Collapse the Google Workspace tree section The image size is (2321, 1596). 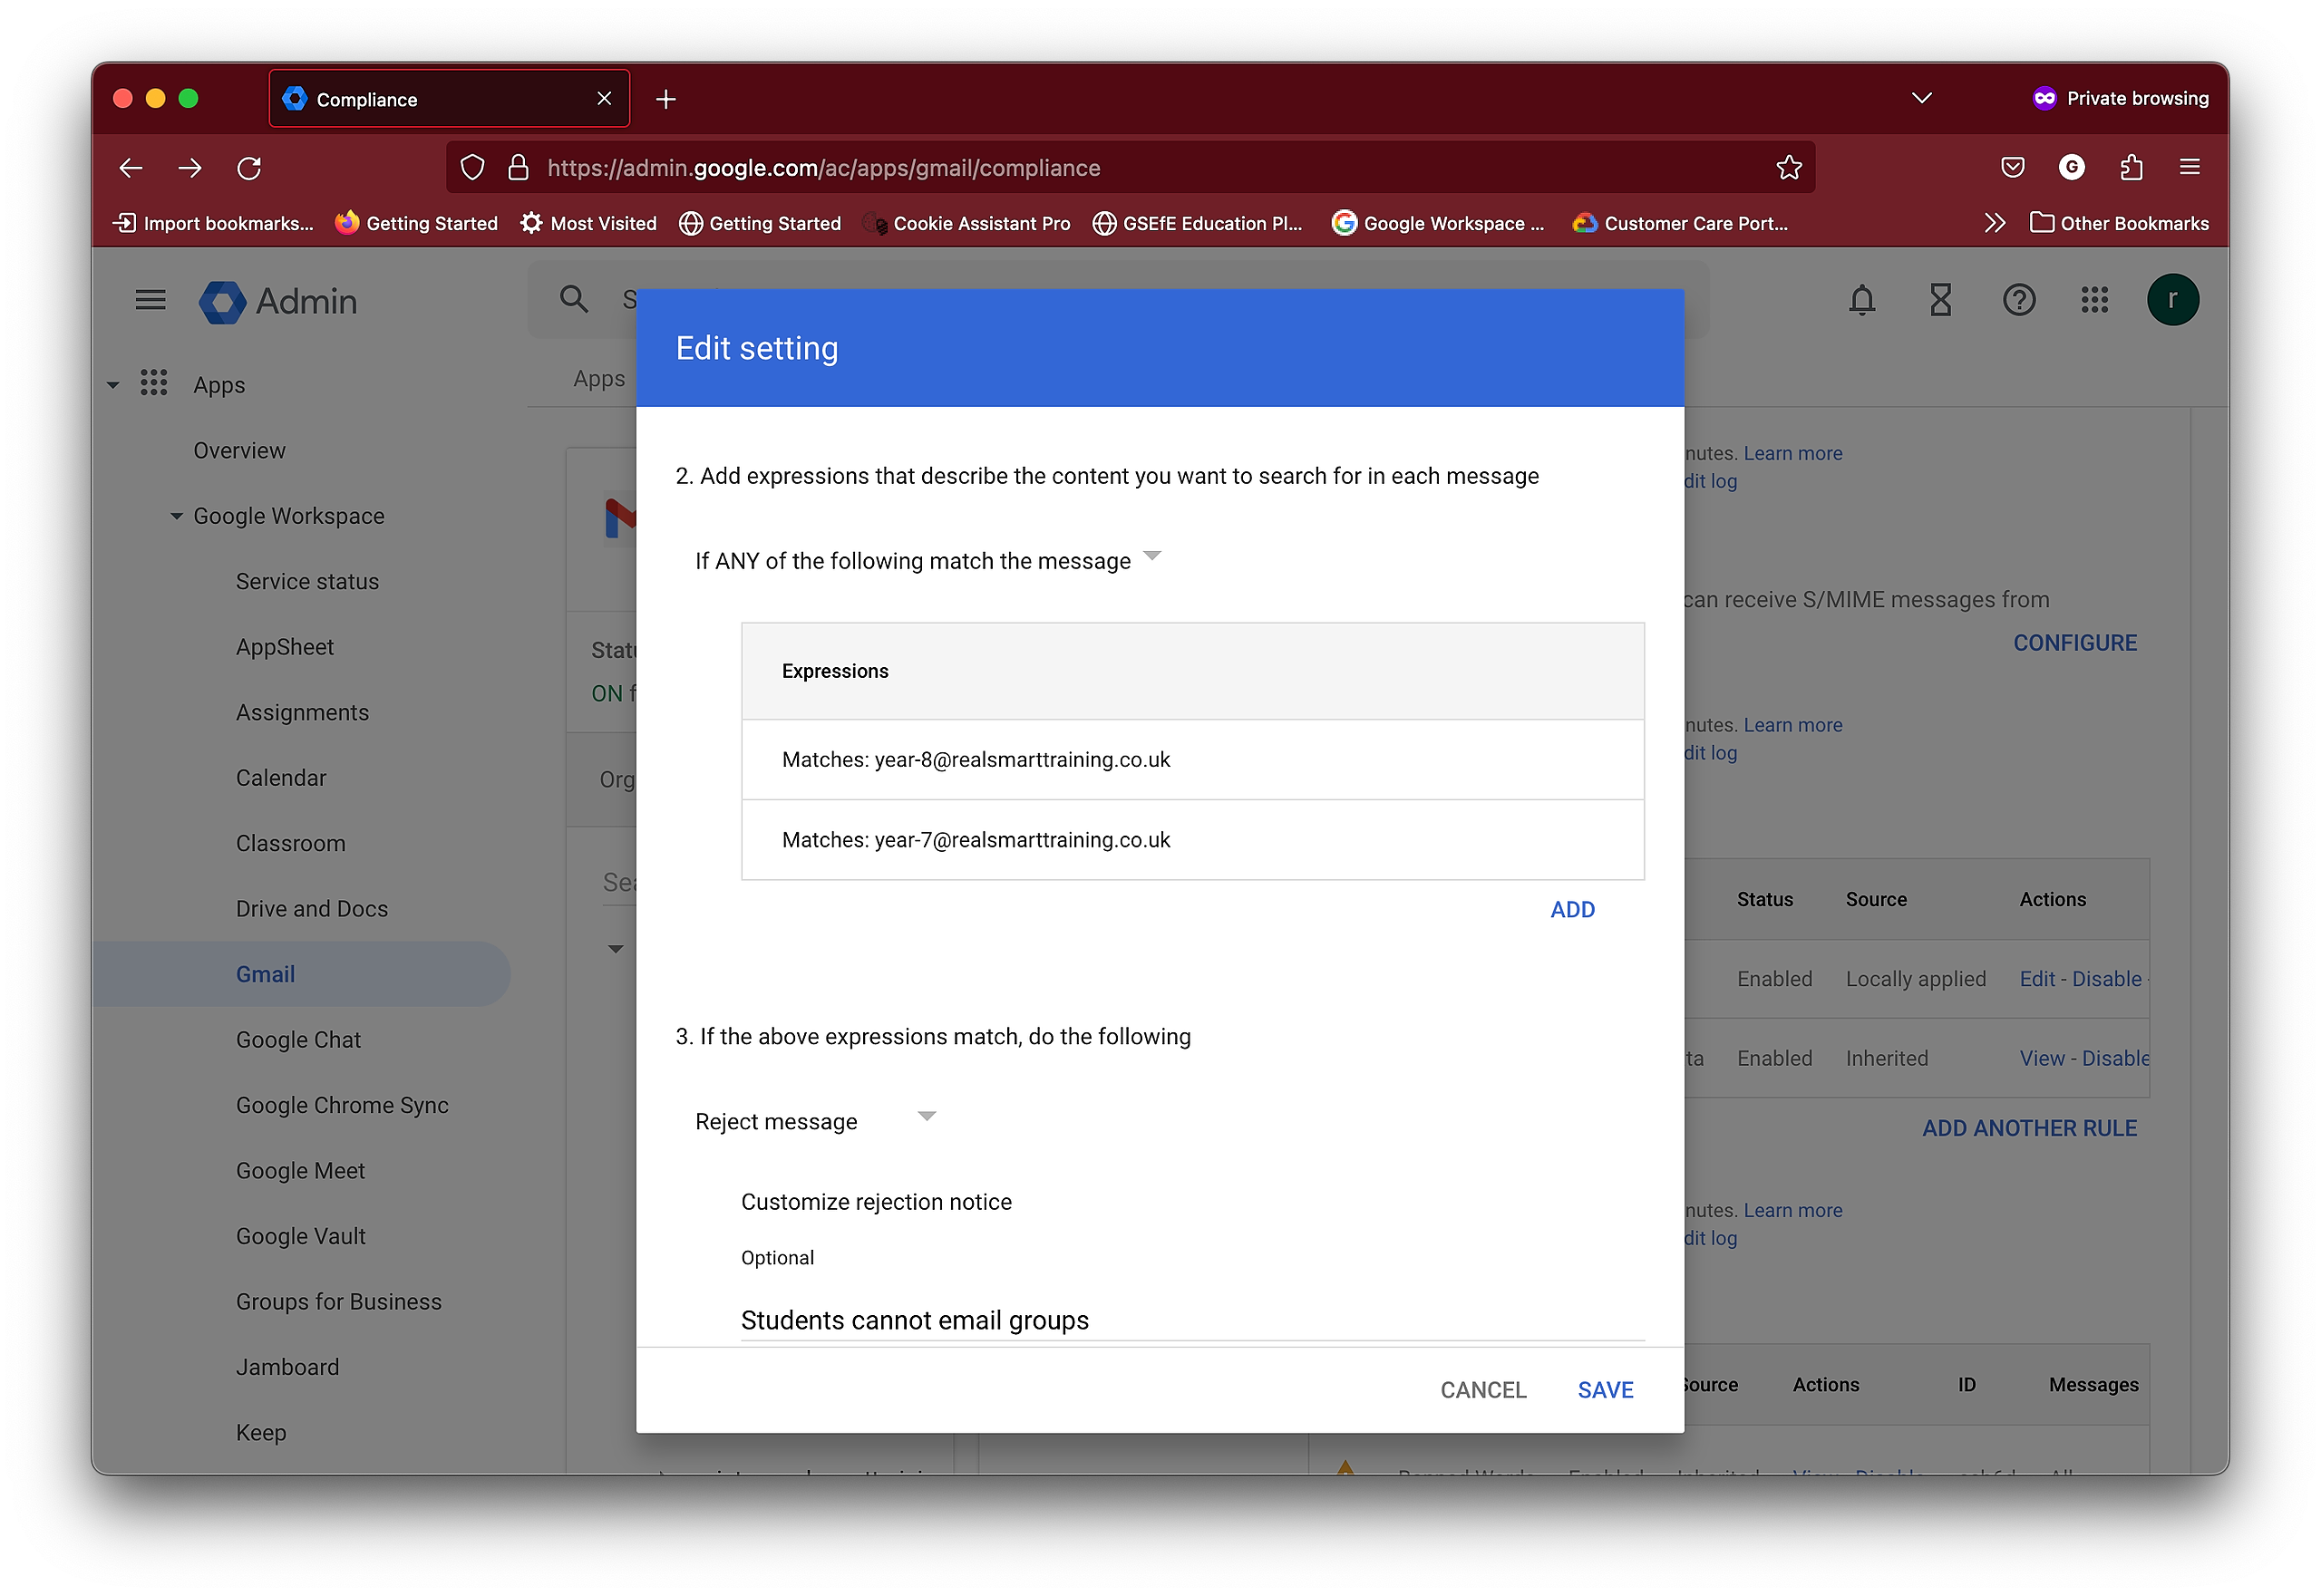[176, 517]
